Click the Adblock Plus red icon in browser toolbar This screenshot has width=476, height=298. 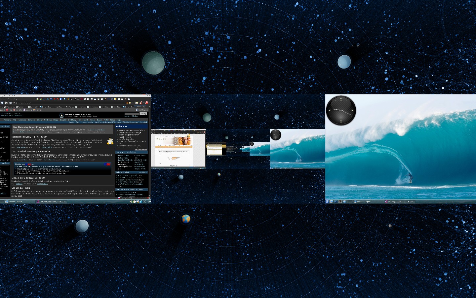(x=147, y=103)
